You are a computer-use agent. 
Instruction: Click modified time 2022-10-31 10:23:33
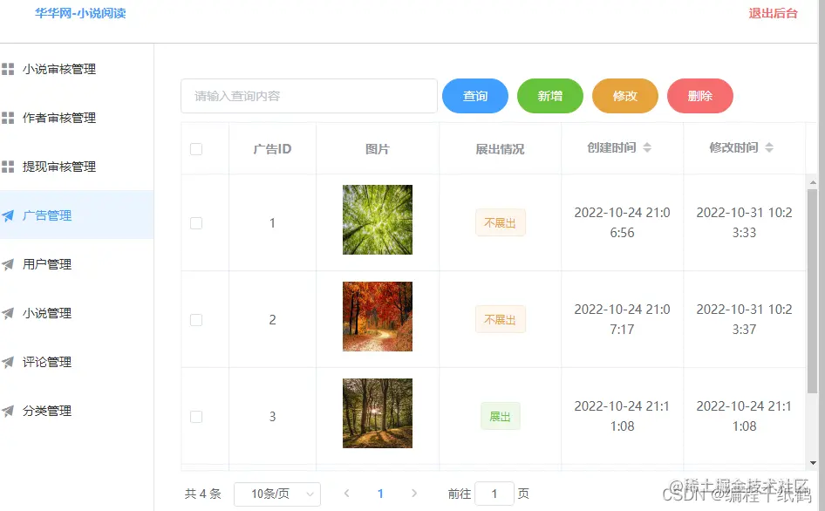[x=744, y=222]
